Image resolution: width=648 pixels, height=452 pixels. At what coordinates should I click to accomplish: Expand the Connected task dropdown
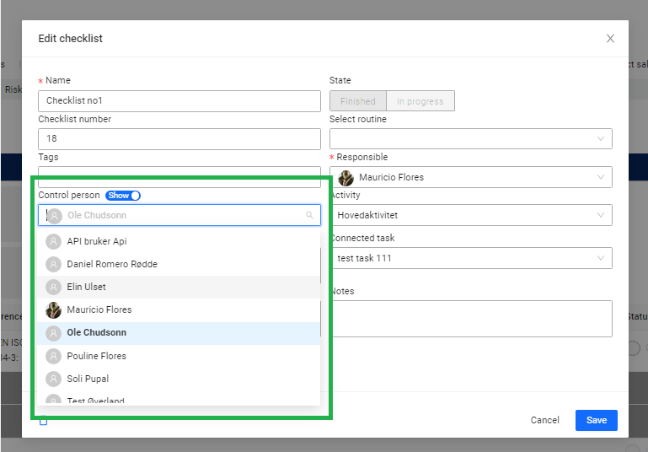click(470, 258)
